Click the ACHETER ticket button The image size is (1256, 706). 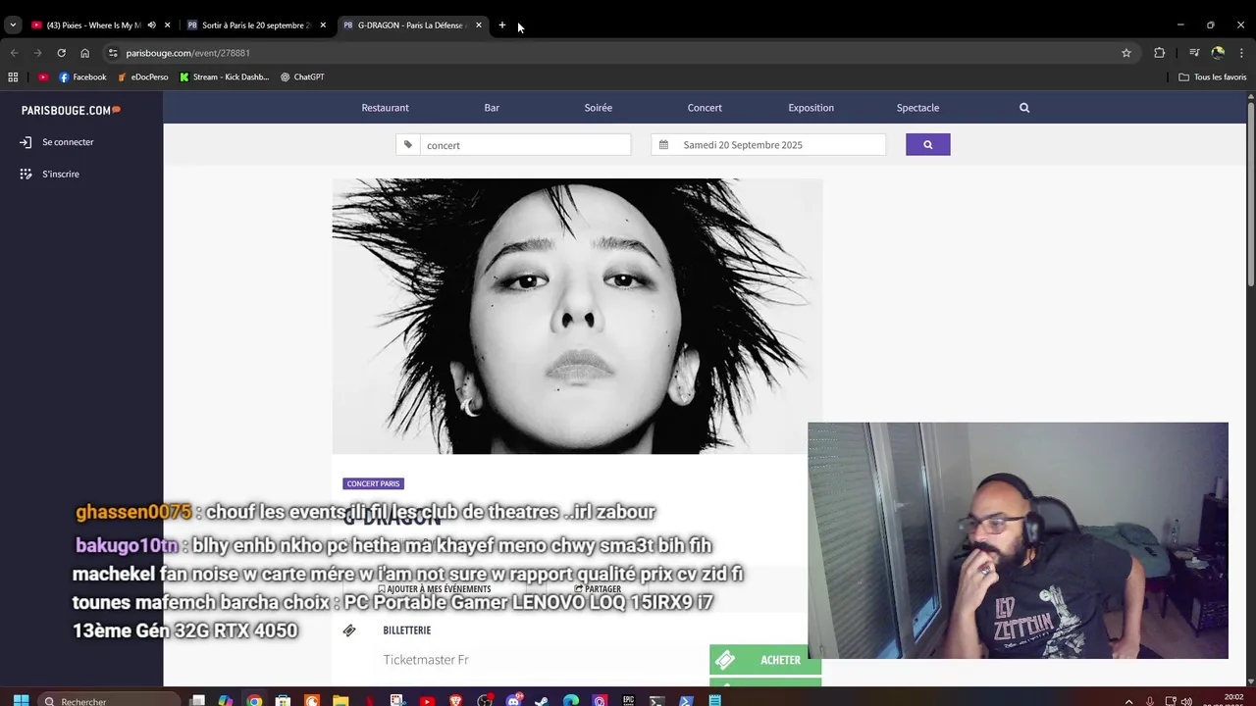(x=765, y=660)
